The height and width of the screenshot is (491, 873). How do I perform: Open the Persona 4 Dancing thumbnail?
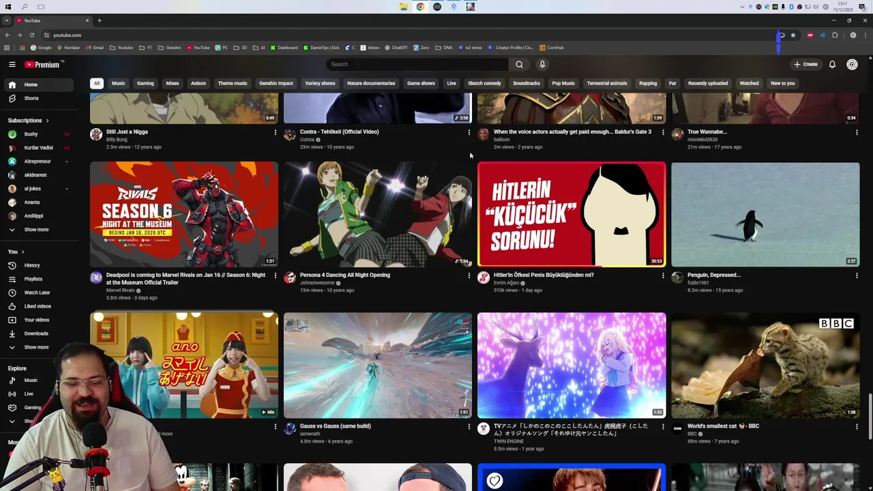pyautogui.click(x=378, y=214)
